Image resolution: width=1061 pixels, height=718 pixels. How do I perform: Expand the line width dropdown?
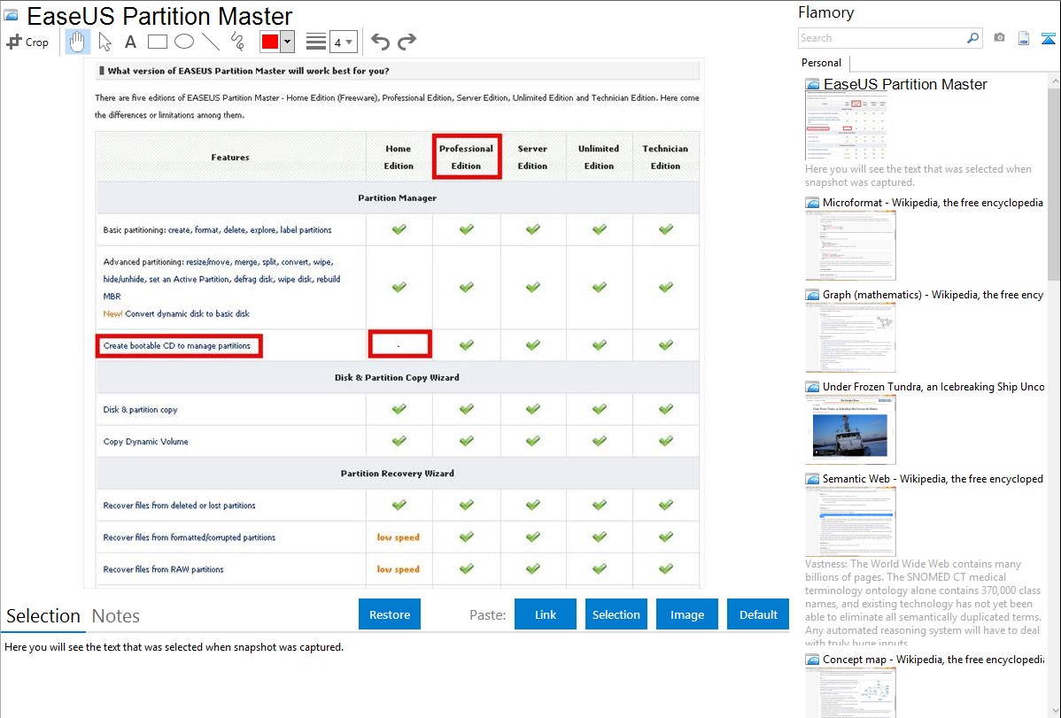tap(343, 42)
